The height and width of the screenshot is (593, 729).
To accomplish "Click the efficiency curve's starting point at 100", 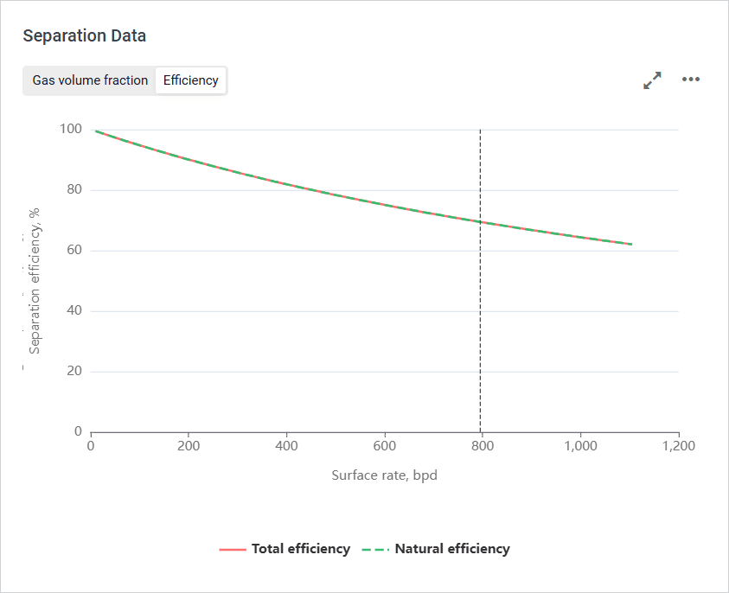I will click(95, 131).
